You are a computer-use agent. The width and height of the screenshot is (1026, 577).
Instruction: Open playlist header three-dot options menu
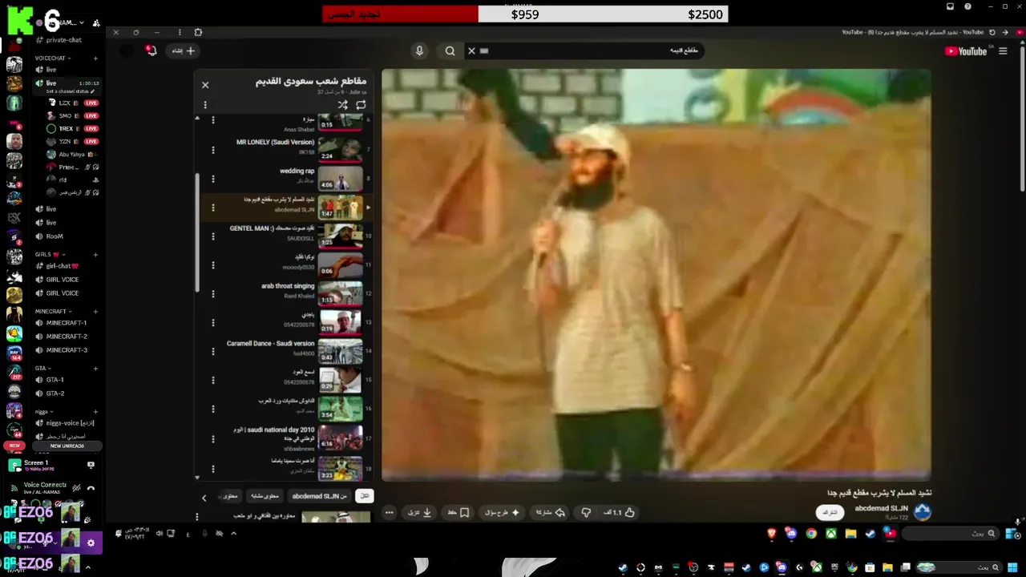tap(205, 105)
